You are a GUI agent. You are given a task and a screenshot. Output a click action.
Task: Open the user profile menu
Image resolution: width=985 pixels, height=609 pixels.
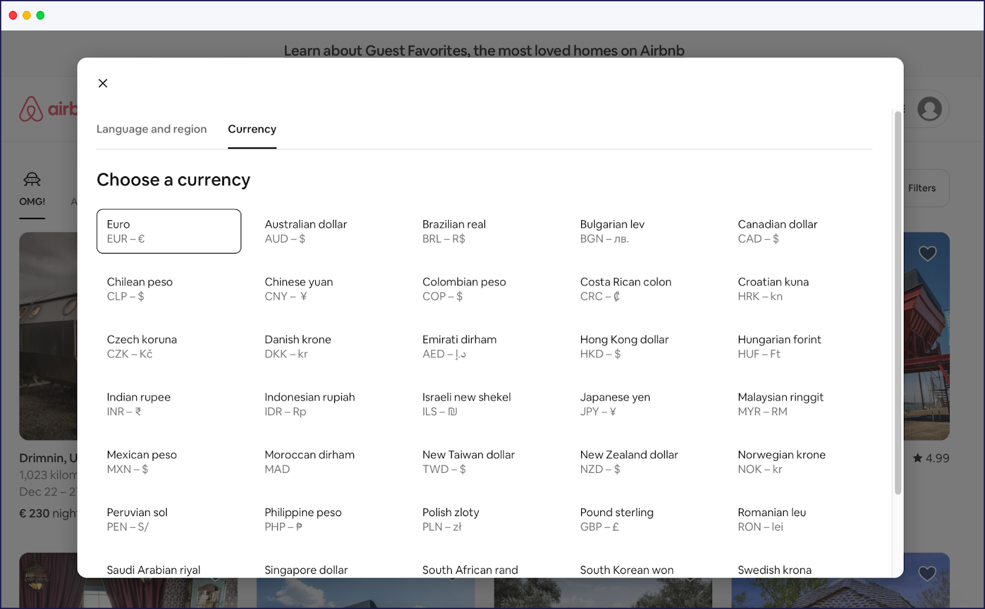pos(930,109)
